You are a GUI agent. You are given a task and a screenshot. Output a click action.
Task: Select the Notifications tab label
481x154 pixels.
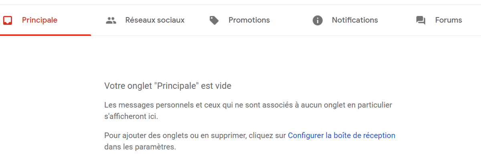coord(355,20)
